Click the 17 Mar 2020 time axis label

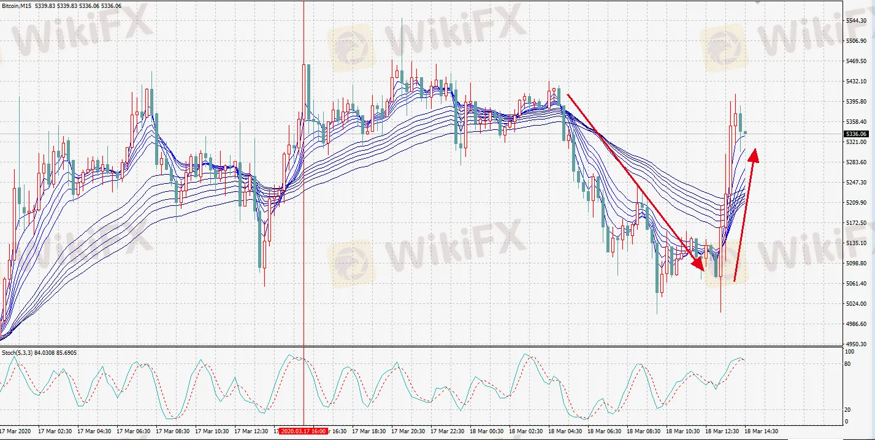coord(15,431)
